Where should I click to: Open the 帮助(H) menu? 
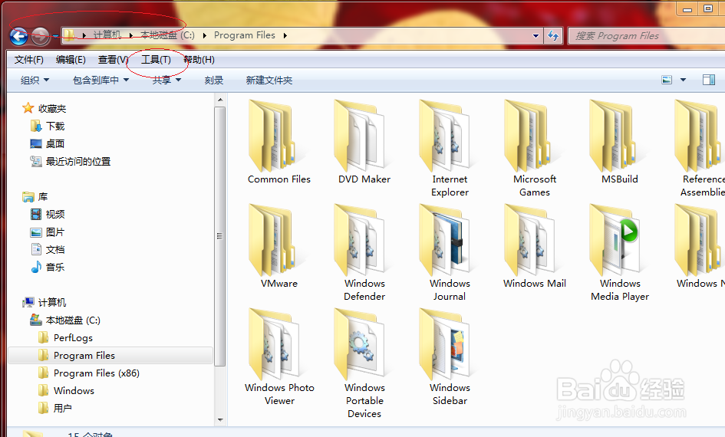point(199,60)
